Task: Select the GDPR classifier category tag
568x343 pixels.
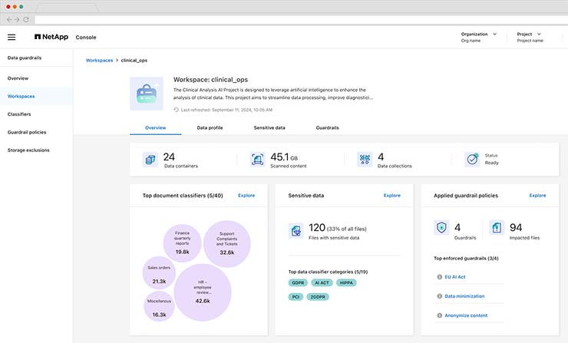Action: pos(296,283)
